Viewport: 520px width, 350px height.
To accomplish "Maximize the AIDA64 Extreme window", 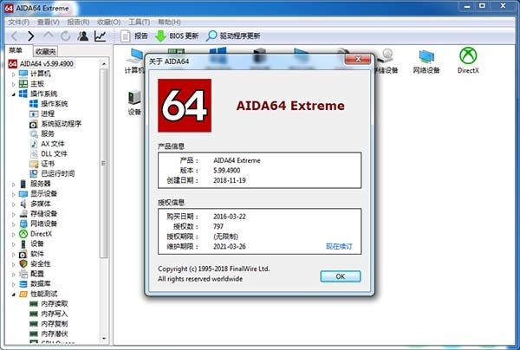I will [483, 6].
